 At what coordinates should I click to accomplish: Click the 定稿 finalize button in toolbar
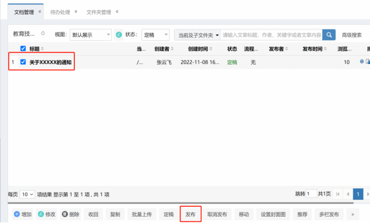(x=168, y=214)
